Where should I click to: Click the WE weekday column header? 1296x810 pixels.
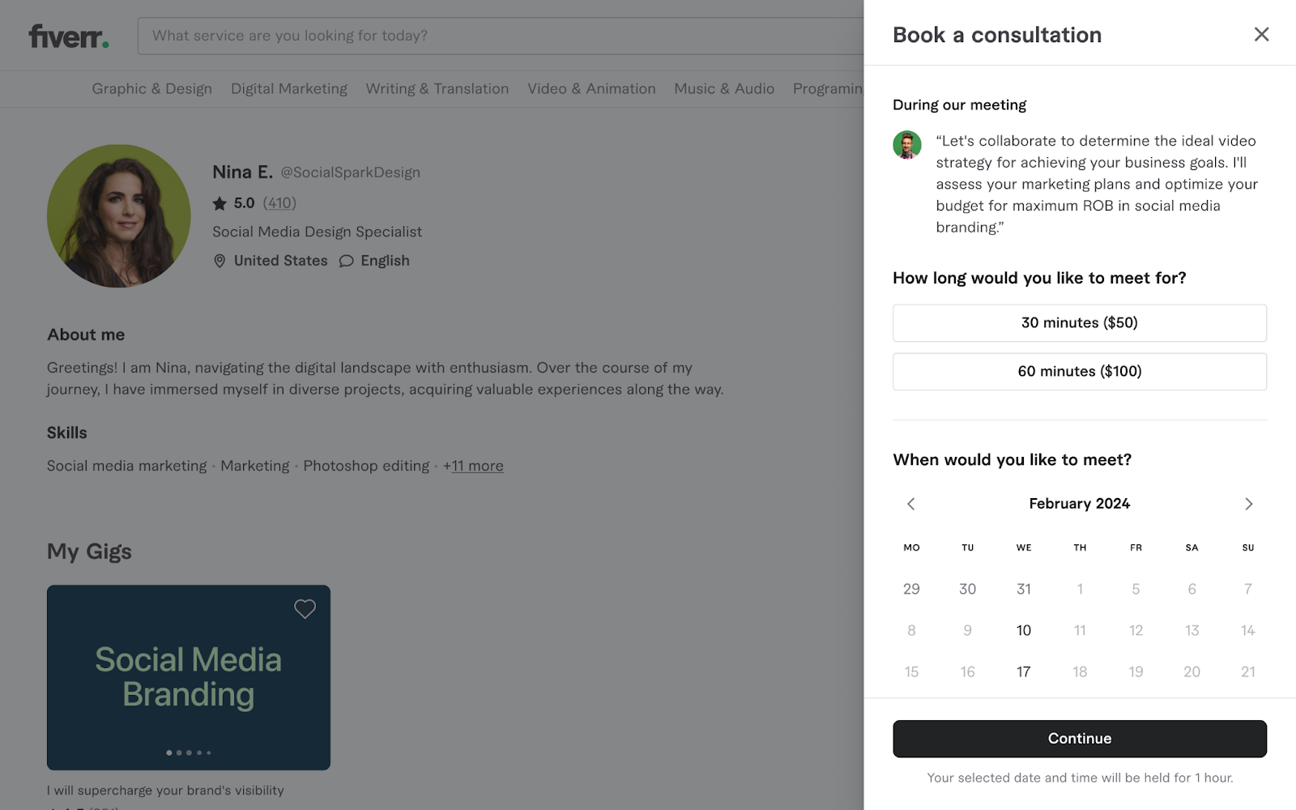[x=1024, y=548]
